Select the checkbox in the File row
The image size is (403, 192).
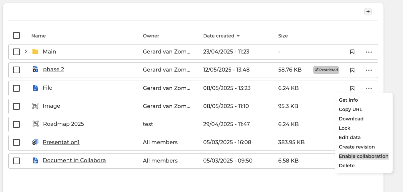coord(16,88)
